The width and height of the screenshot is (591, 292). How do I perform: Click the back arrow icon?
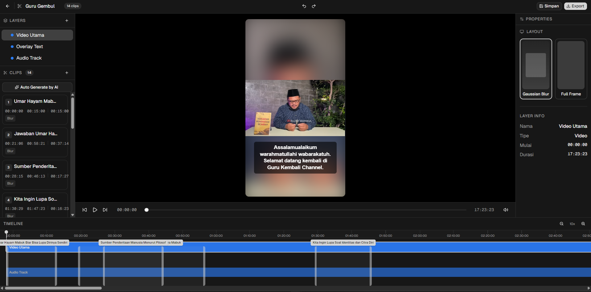click(x=8, y=6)
